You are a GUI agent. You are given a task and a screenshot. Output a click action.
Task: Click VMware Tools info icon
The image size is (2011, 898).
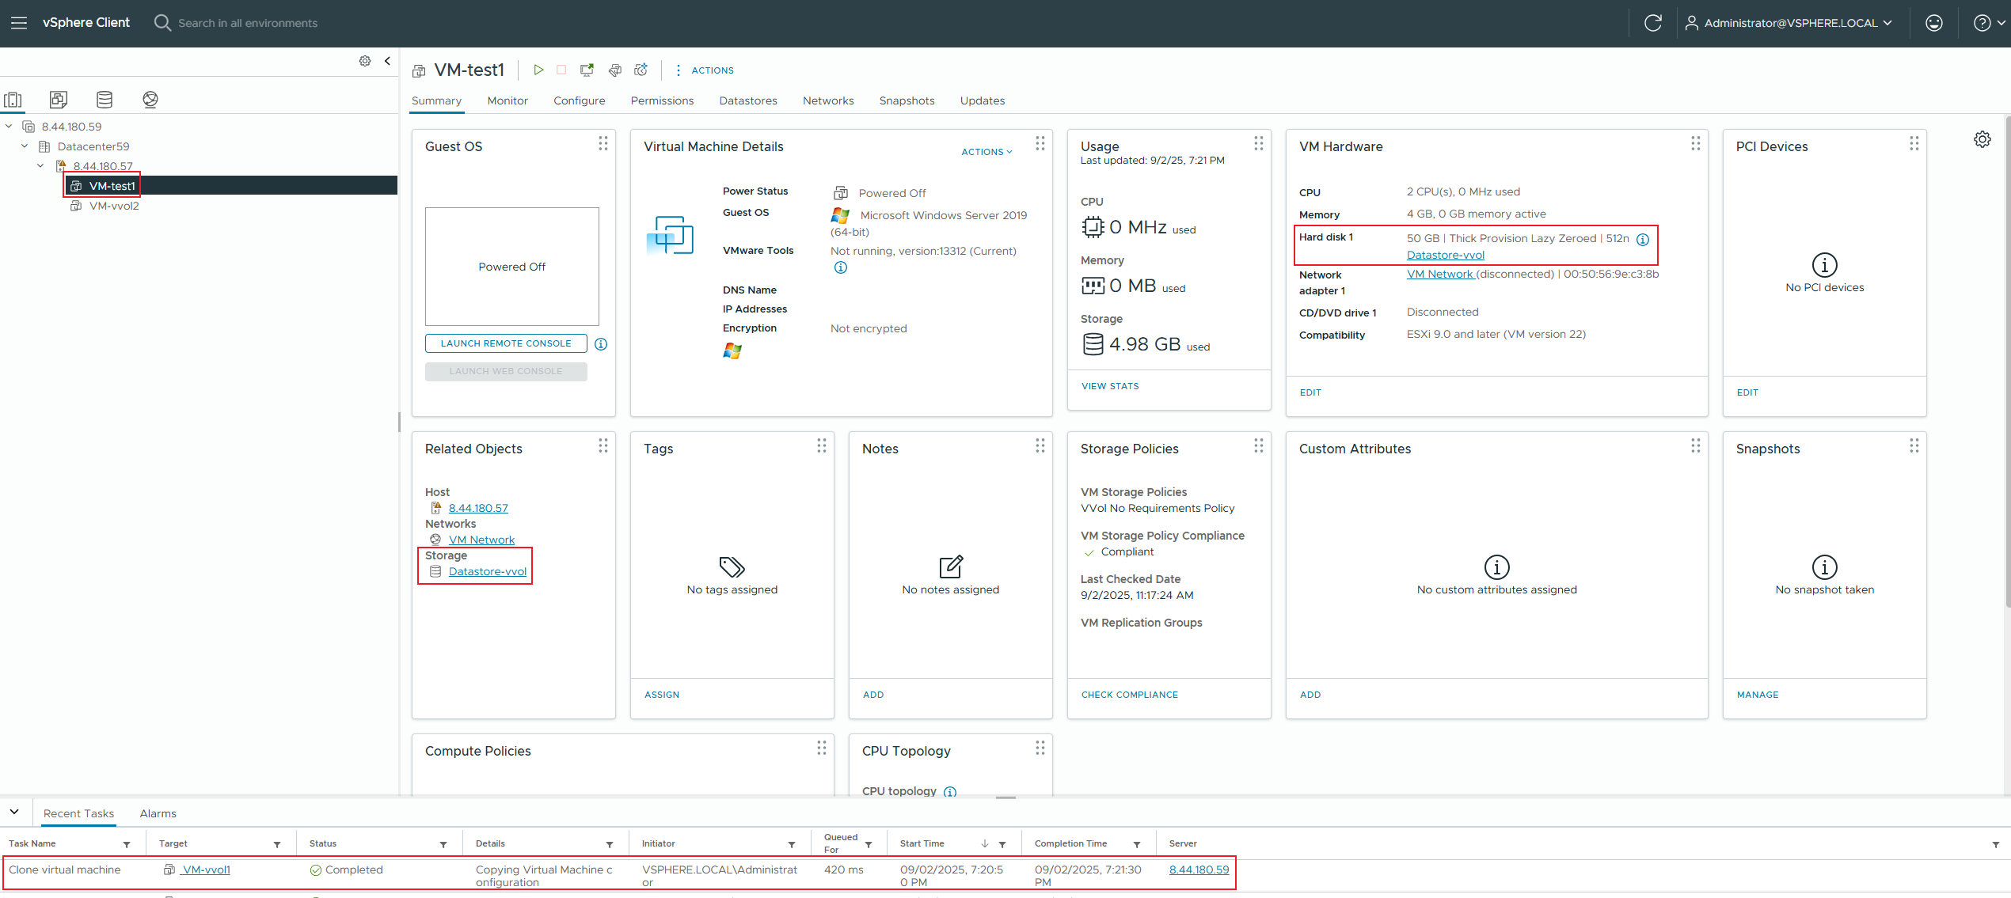[x=841, y=267]
